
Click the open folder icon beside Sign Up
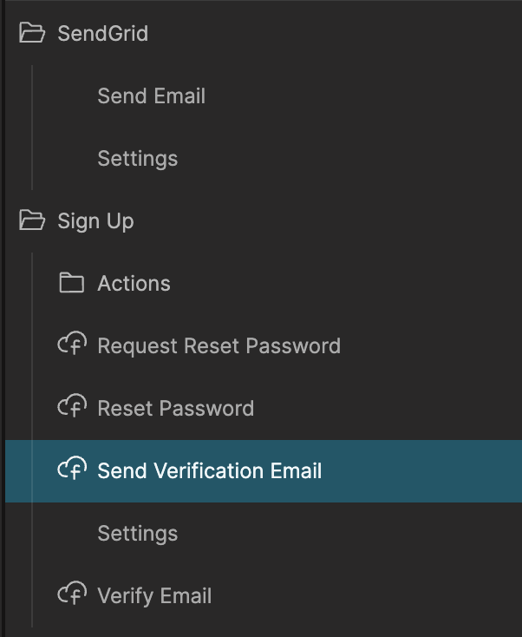click(x=32, y=221)
